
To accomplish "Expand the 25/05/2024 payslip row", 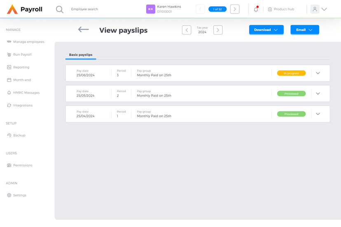I will click(x=318, y=94).
